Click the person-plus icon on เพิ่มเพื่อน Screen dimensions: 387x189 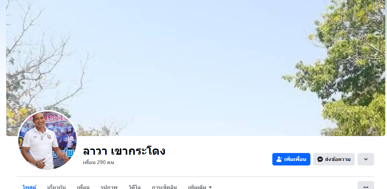(279, 159)
